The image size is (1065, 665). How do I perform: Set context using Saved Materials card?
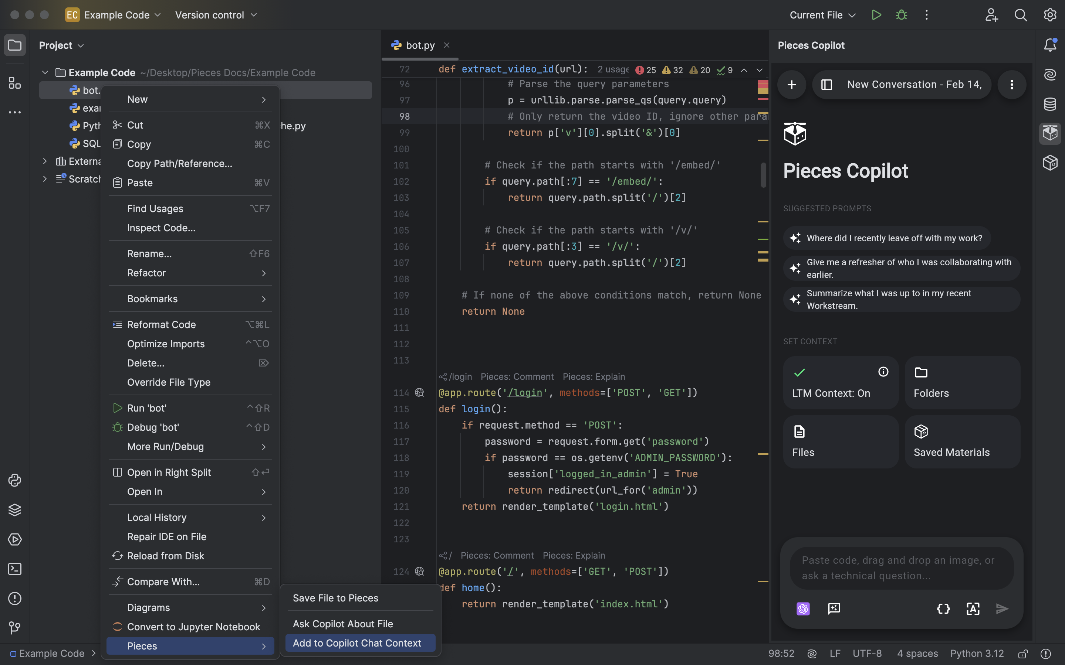963,441
